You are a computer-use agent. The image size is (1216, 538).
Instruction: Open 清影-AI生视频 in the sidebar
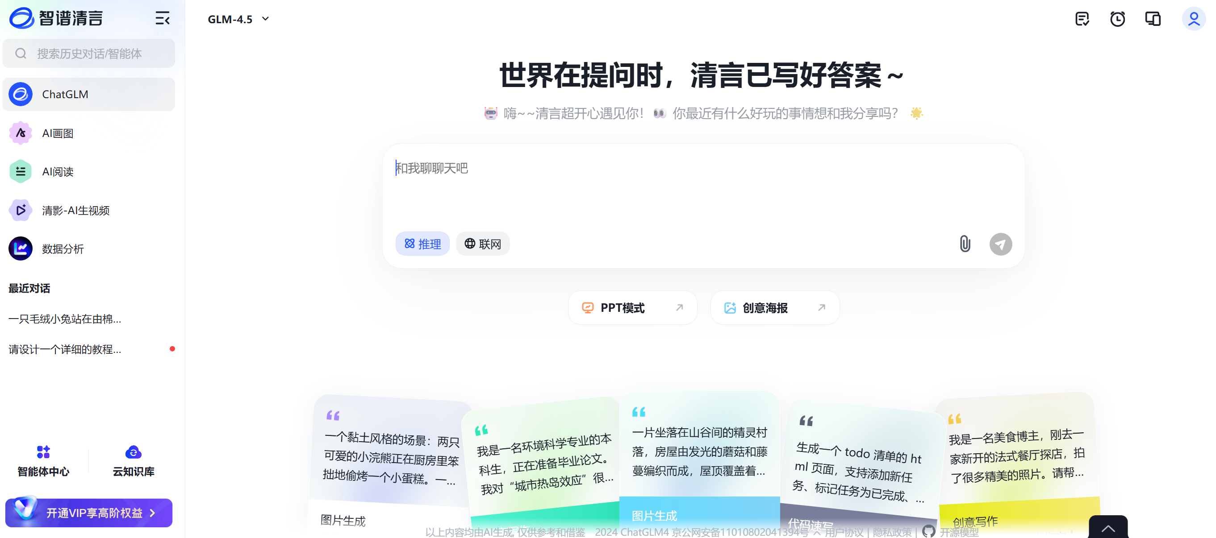click(x=89, y=210)
